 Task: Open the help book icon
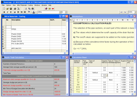pos(46,9)
